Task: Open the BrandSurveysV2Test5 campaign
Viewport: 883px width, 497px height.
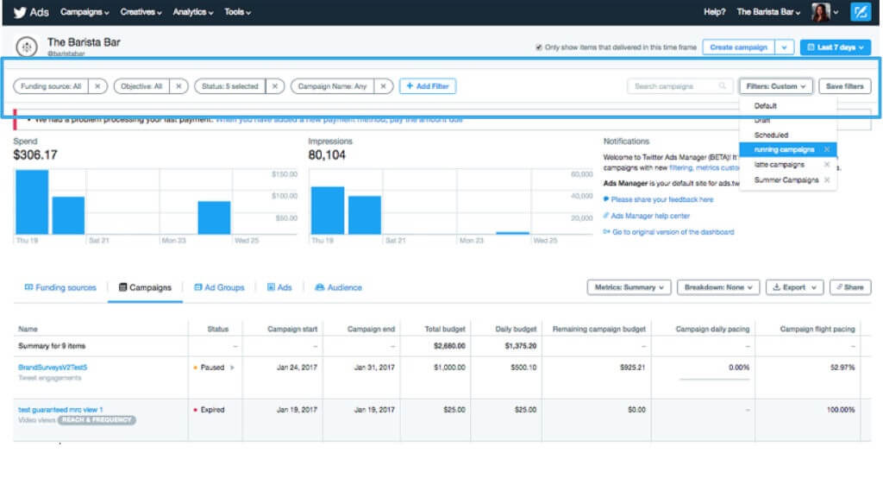Action: [53, 368]
